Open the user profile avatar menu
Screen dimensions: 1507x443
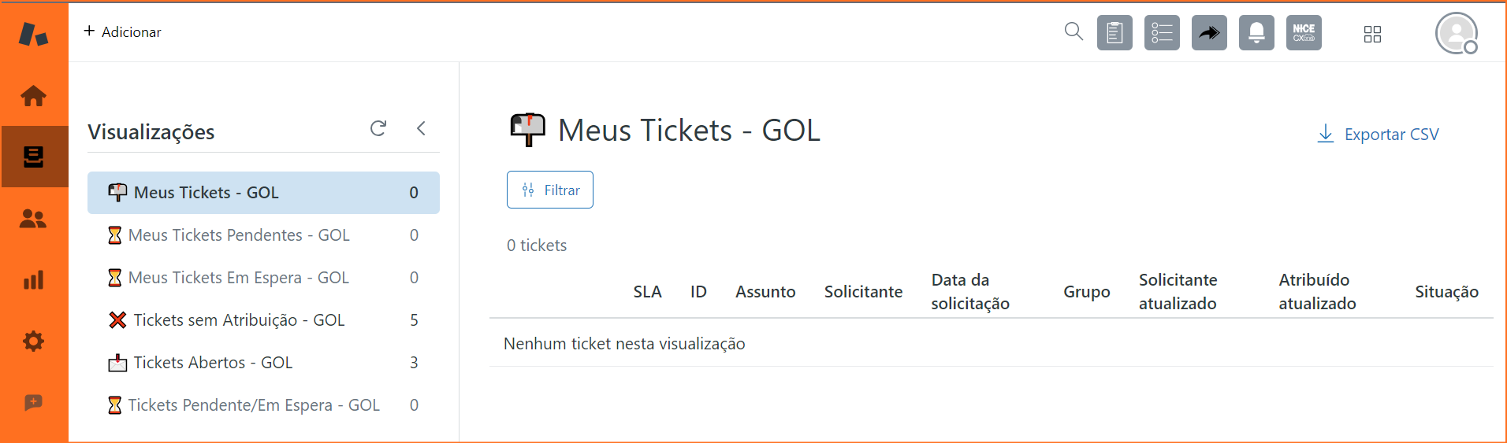coord(1456,33)
